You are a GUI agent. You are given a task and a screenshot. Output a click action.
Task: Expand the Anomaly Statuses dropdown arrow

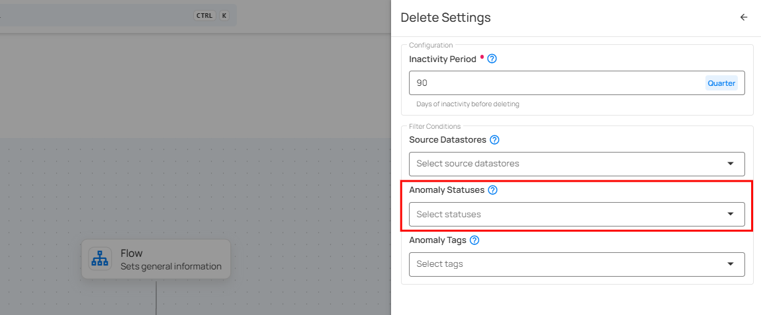tap(731, 214)
